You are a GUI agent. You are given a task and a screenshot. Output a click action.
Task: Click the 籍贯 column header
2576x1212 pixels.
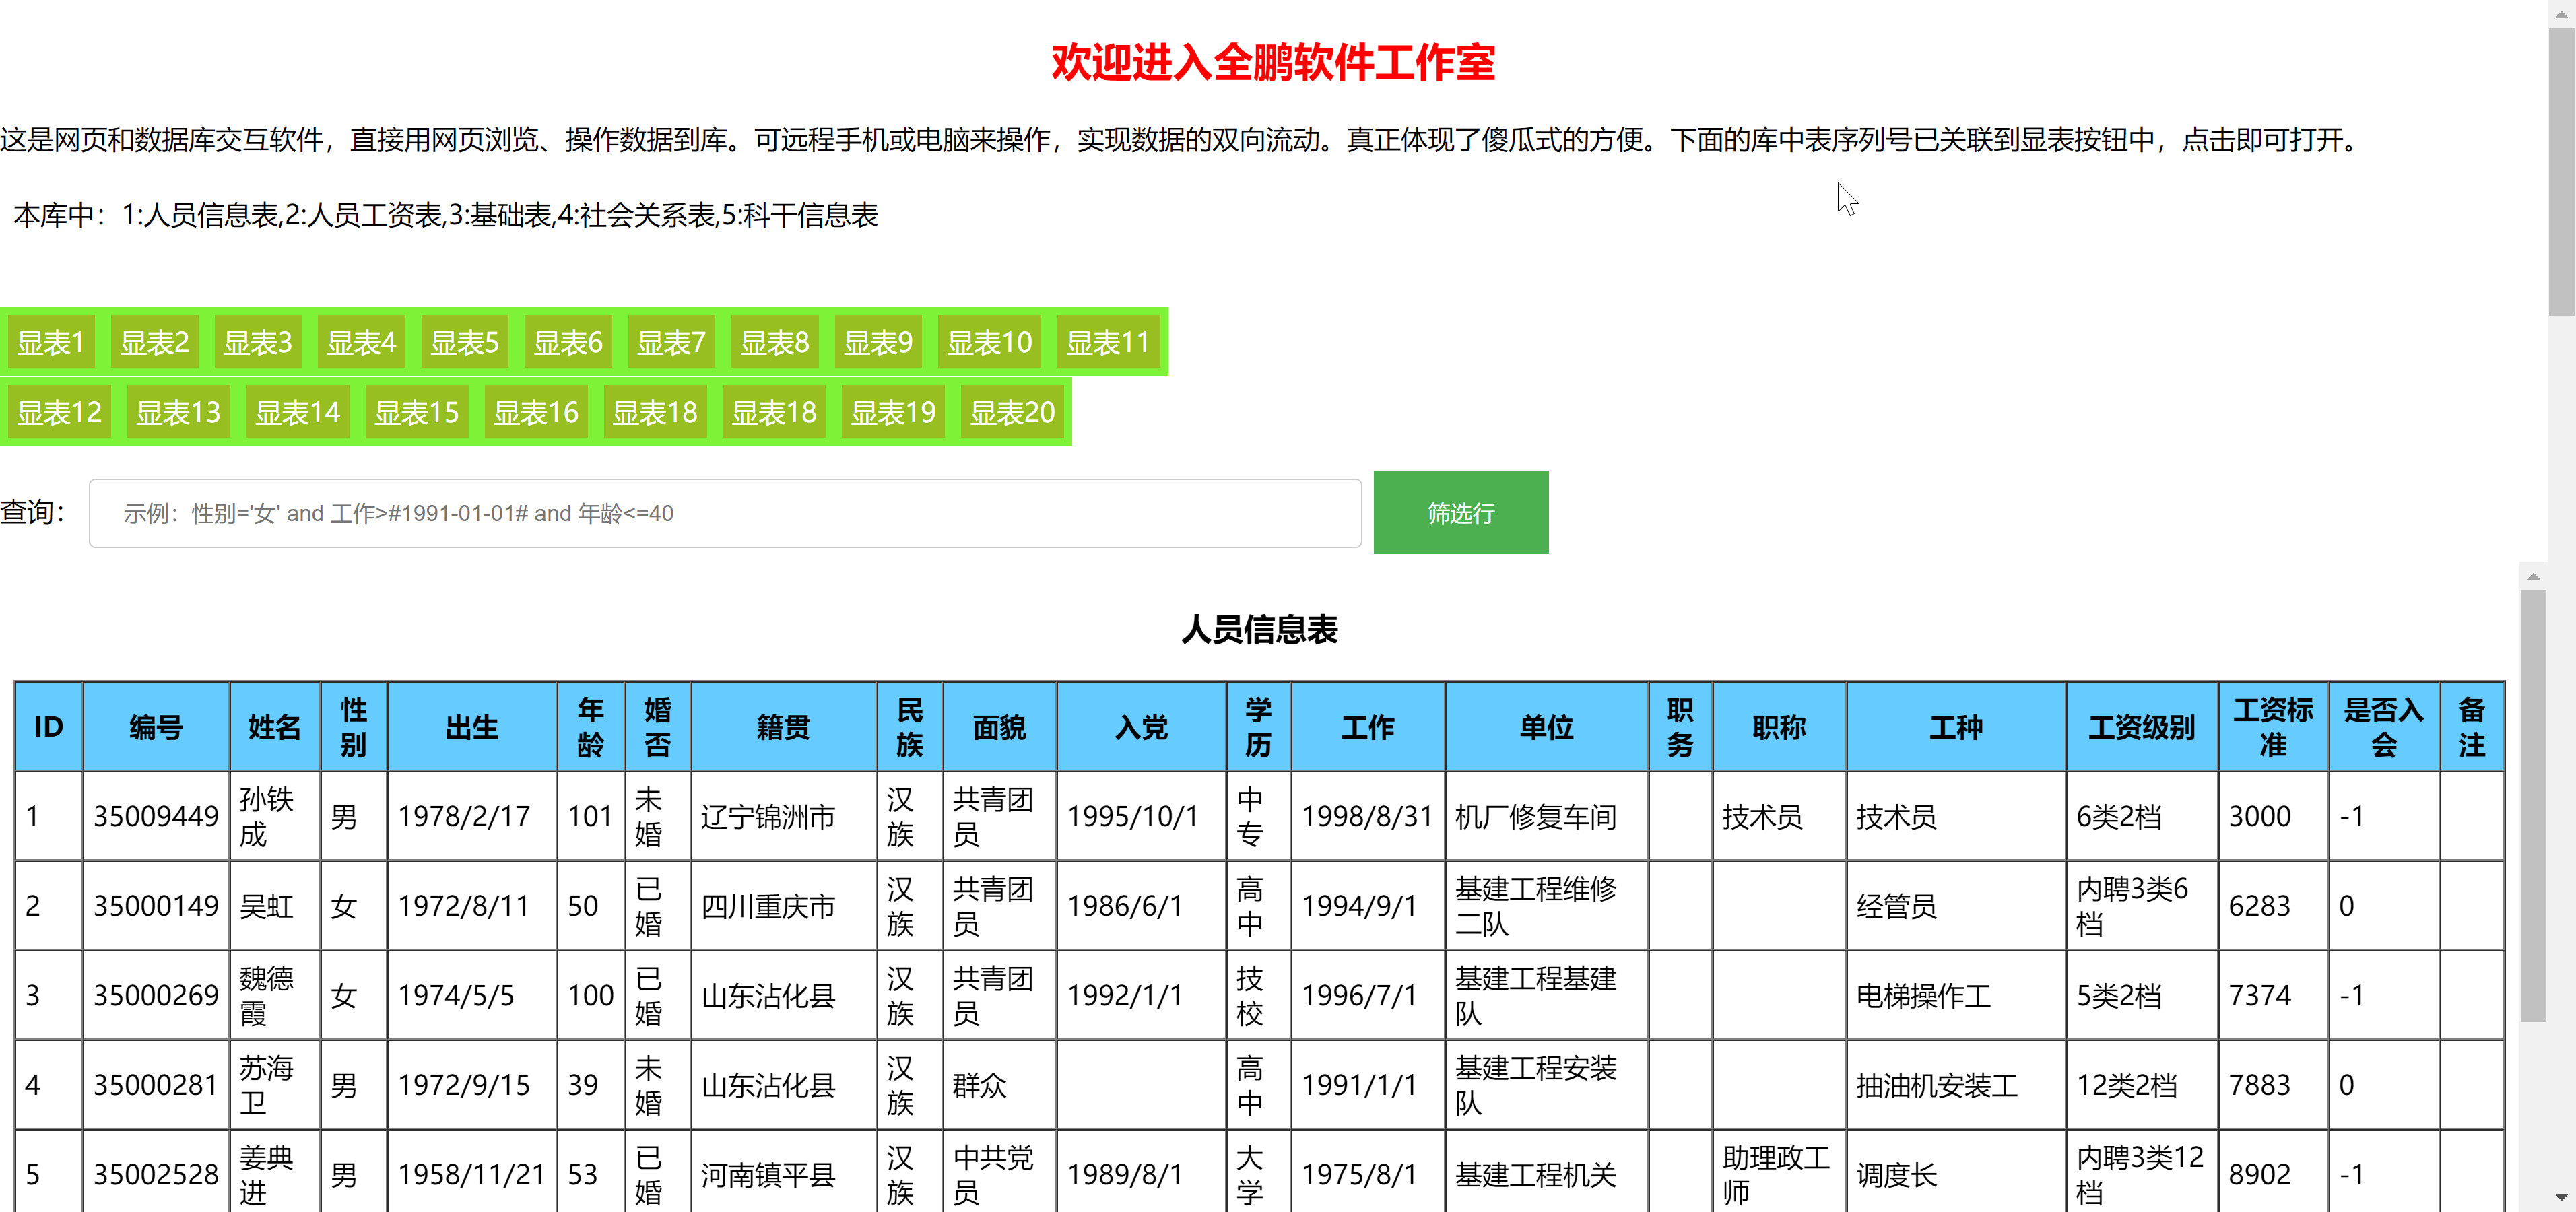[784, 727]
